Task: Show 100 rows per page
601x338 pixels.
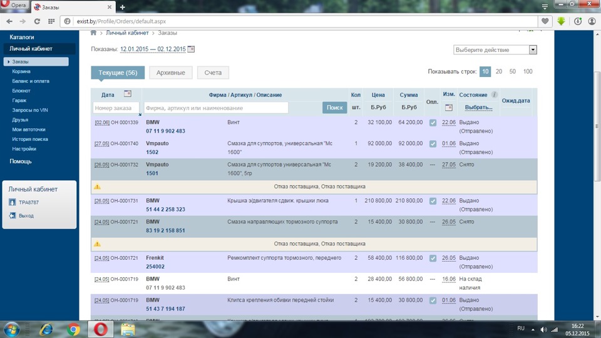Action: point(528,71)
